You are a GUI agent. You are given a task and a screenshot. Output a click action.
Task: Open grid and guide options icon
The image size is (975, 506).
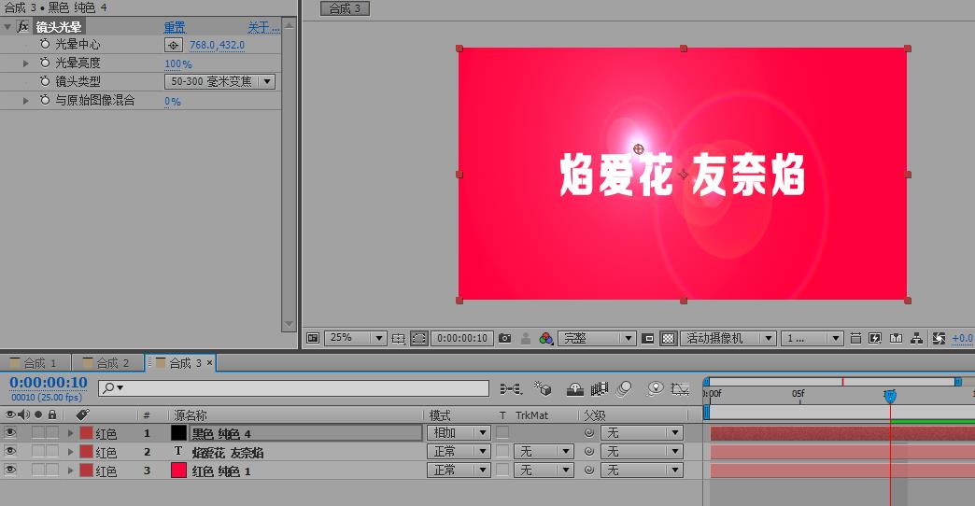click(398, 338)
